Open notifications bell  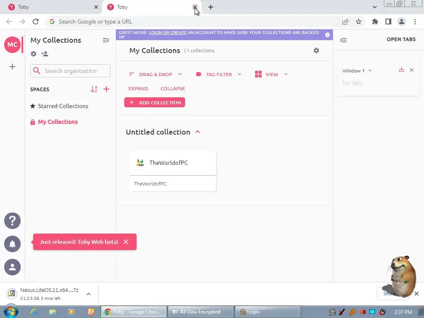(12, 244)
